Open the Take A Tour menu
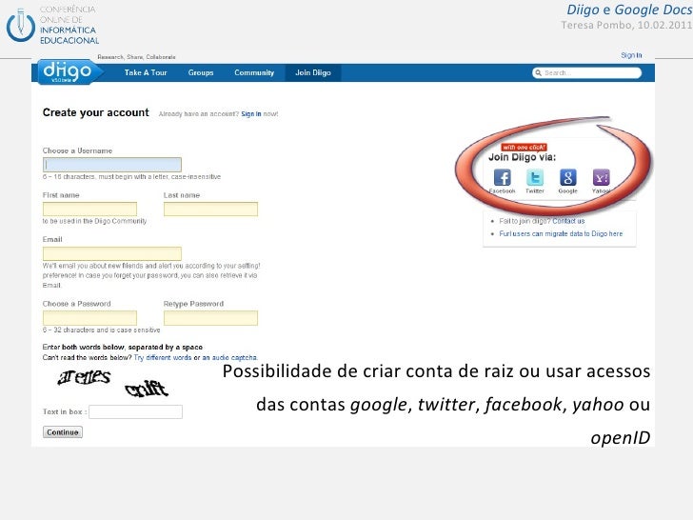 point(146,72)
